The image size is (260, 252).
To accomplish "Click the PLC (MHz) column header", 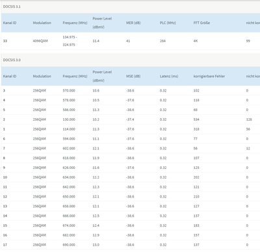I will pos(168,23).
